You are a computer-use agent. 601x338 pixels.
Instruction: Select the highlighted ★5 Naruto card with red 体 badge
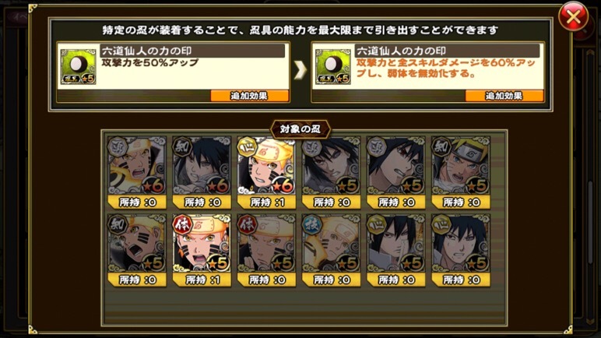(202, 250)
